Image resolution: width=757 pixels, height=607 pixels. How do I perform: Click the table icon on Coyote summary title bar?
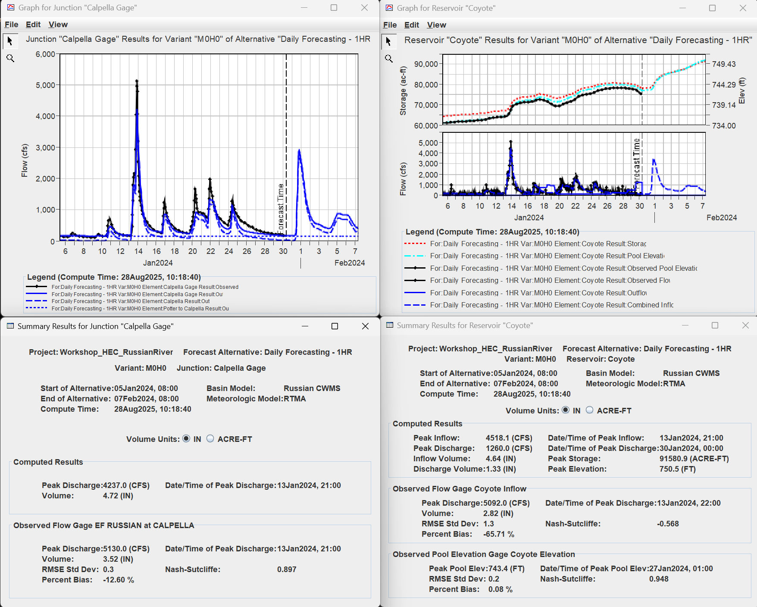point(389,325)
